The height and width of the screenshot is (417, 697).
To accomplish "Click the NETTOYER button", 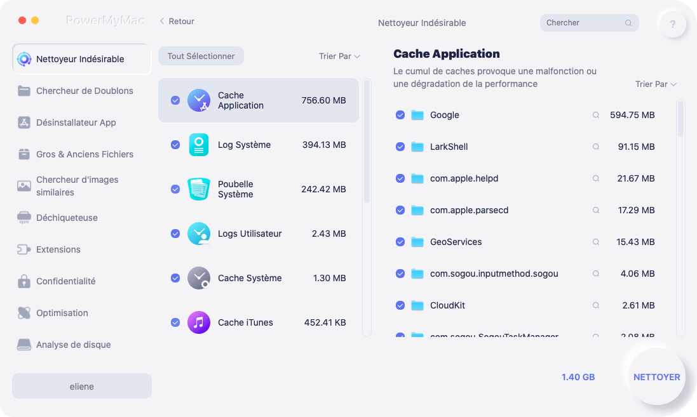I will coord(656,377).
